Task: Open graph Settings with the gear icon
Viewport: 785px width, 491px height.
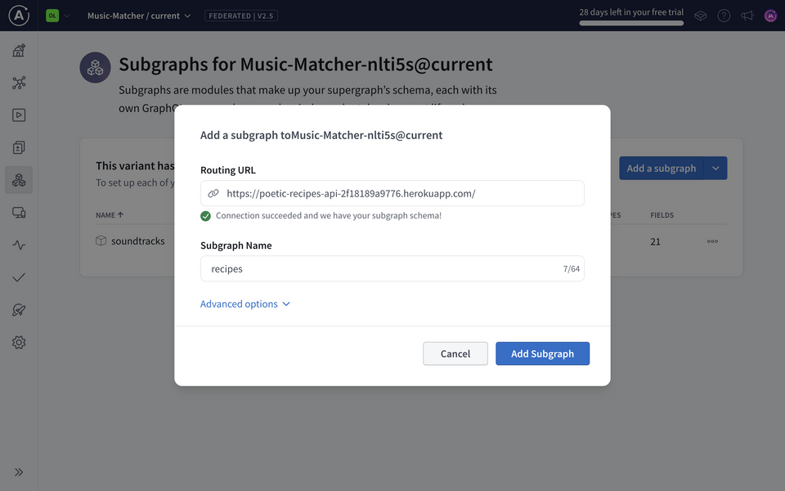Action: [x=19, y=342]
